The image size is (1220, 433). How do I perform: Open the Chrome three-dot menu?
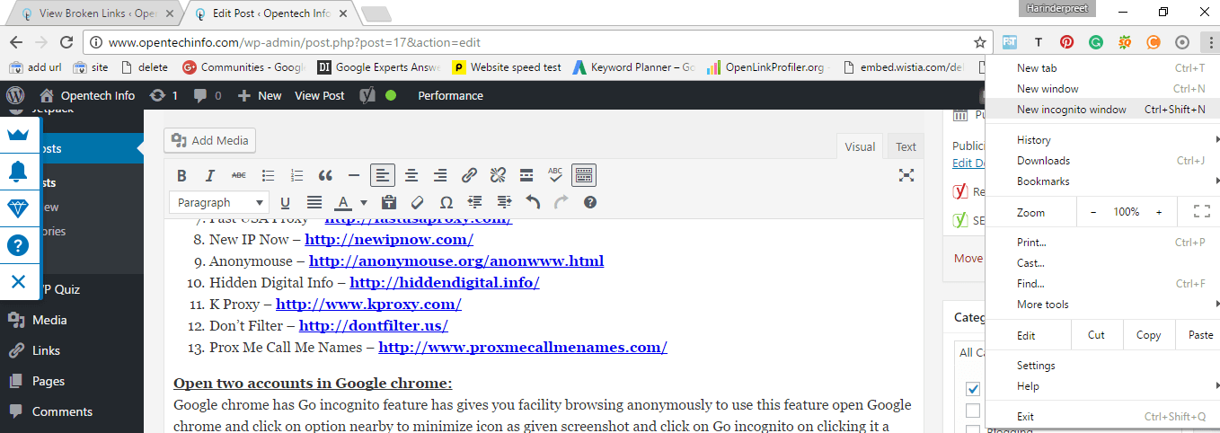(x=1209, y=41)
